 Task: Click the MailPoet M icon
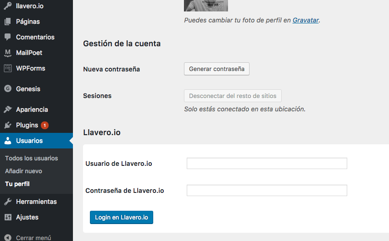click(8, 53)
